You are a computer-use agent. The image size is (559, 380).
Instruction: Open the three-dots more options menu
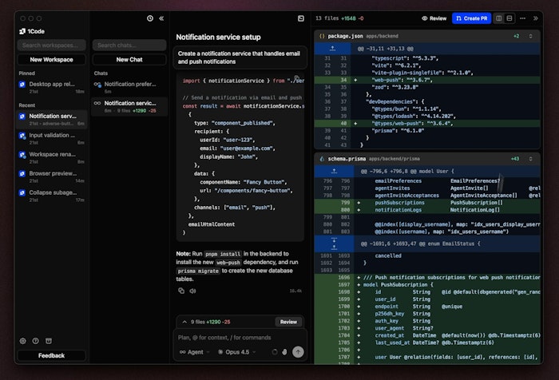[x=522, y=18]
